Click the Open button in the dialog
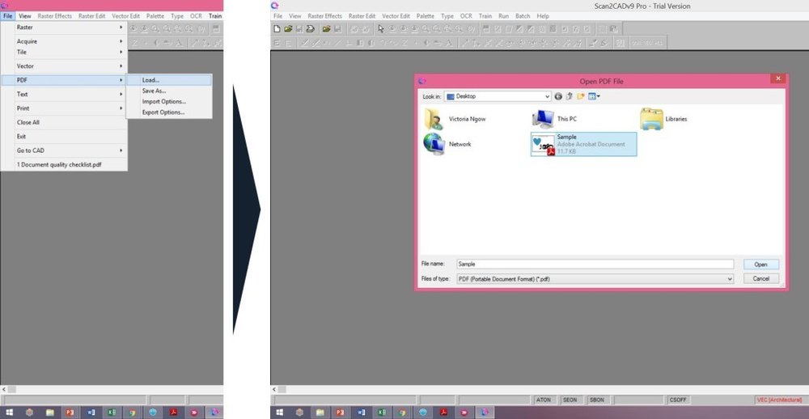The width and height of the screenshot is (809, 419). coord(761,265)
